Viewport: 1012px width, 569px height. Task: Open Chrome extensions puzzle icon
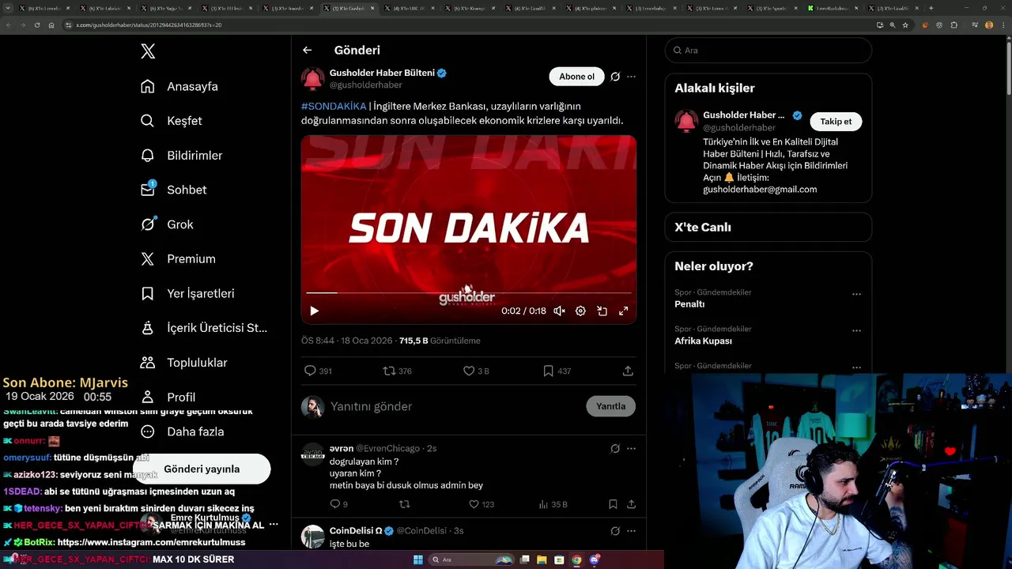point(954,24)
